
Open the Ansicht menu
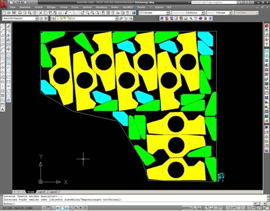(x=38, y=7)
